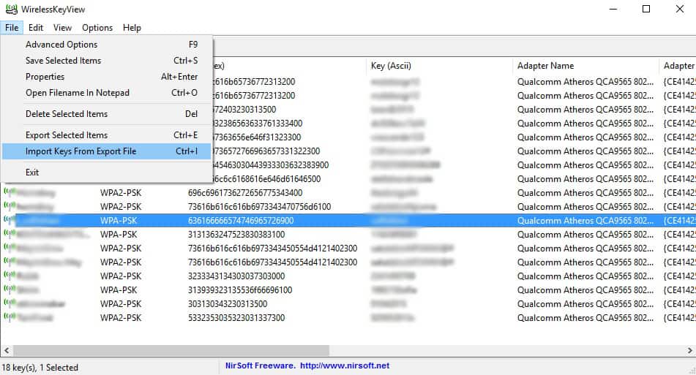
Task: Click the wireless icon of the 323334 row
Action: pos(10,276)
